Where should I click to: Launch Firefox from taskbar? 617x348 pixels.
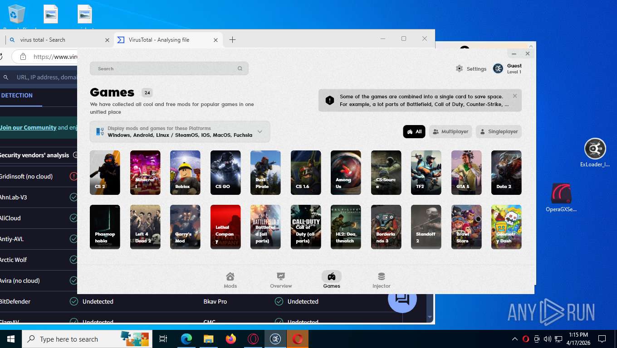coord(231,339)
